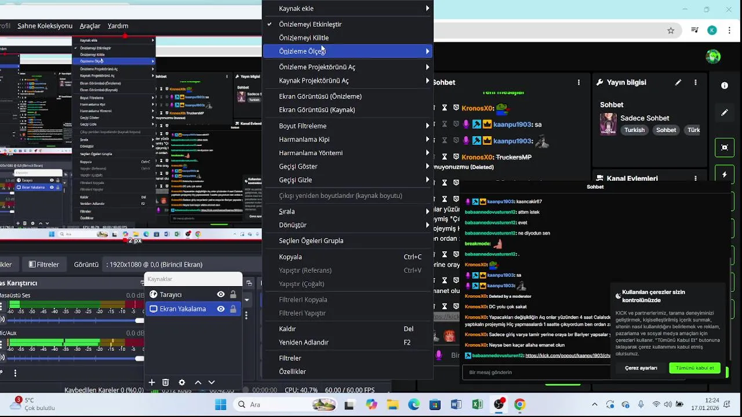Open Yayın bilgisi three-dot menu

(x=696, y=82)
